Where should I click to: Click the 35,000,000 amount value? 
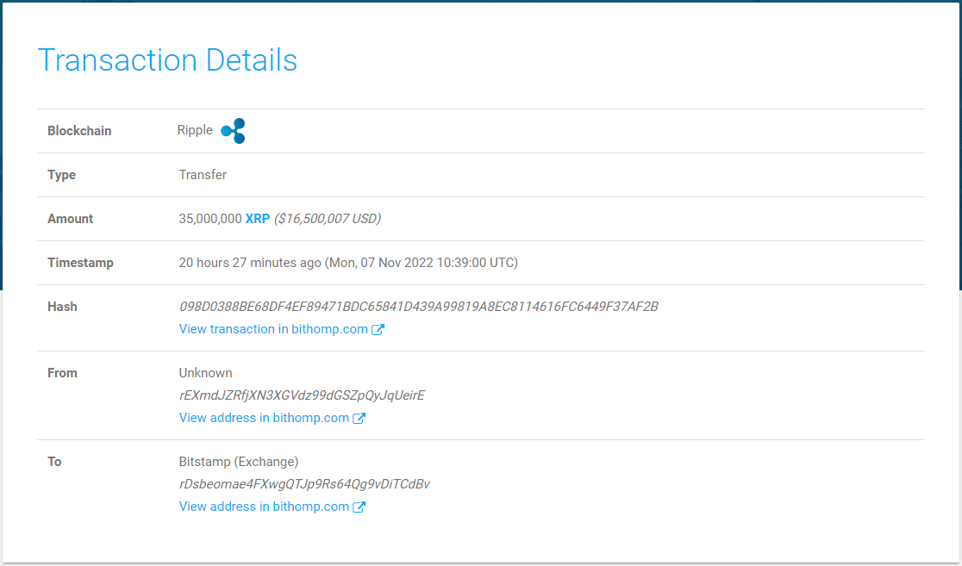point(210,219)
